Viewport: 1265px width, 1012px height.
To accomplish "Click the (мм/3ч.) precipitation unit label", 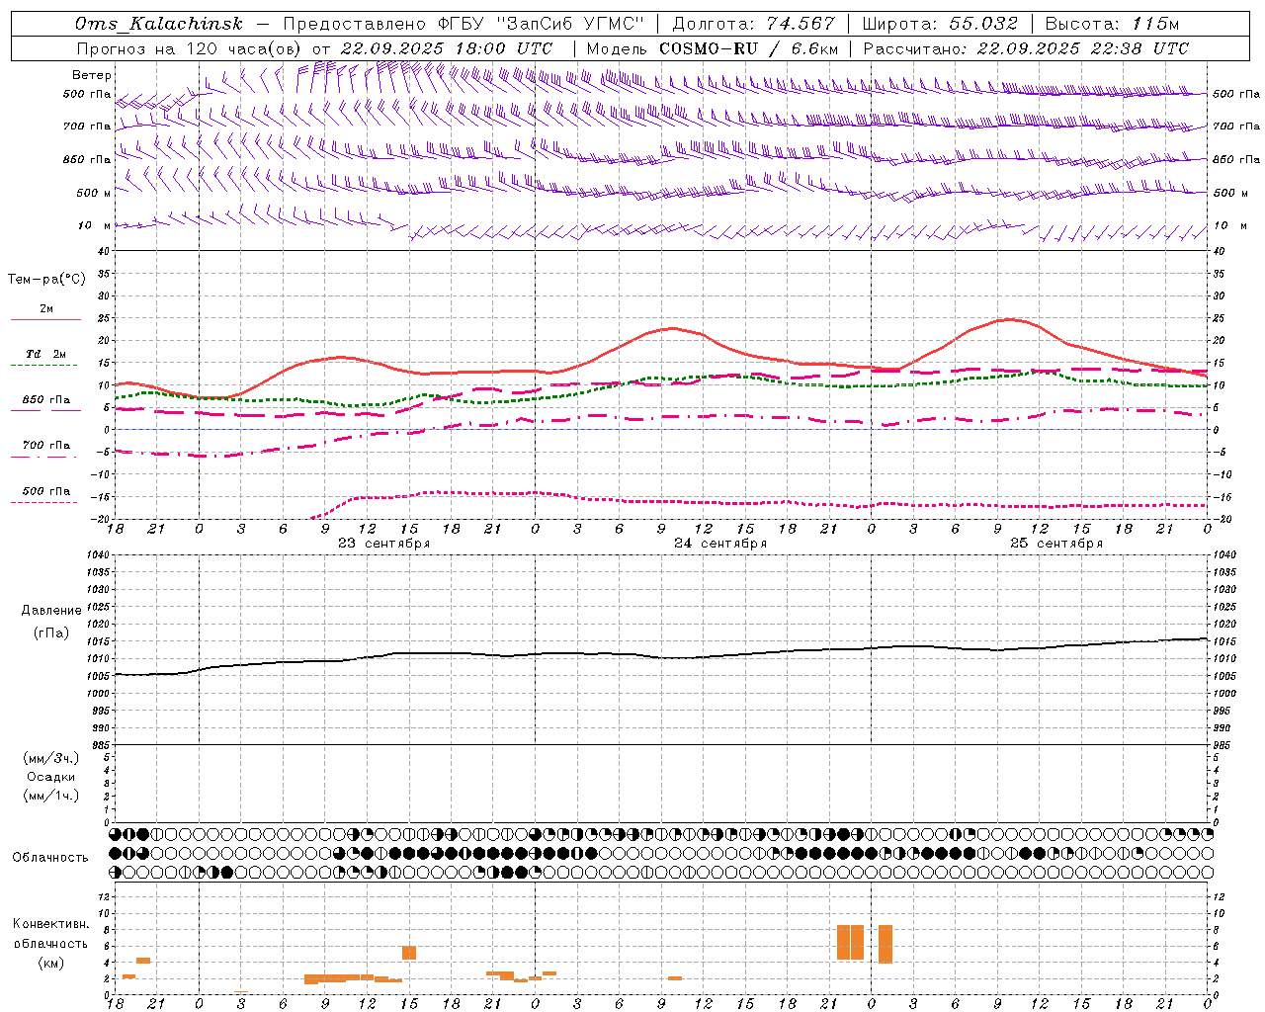I will pyautogui.click(x=51, y=758).
